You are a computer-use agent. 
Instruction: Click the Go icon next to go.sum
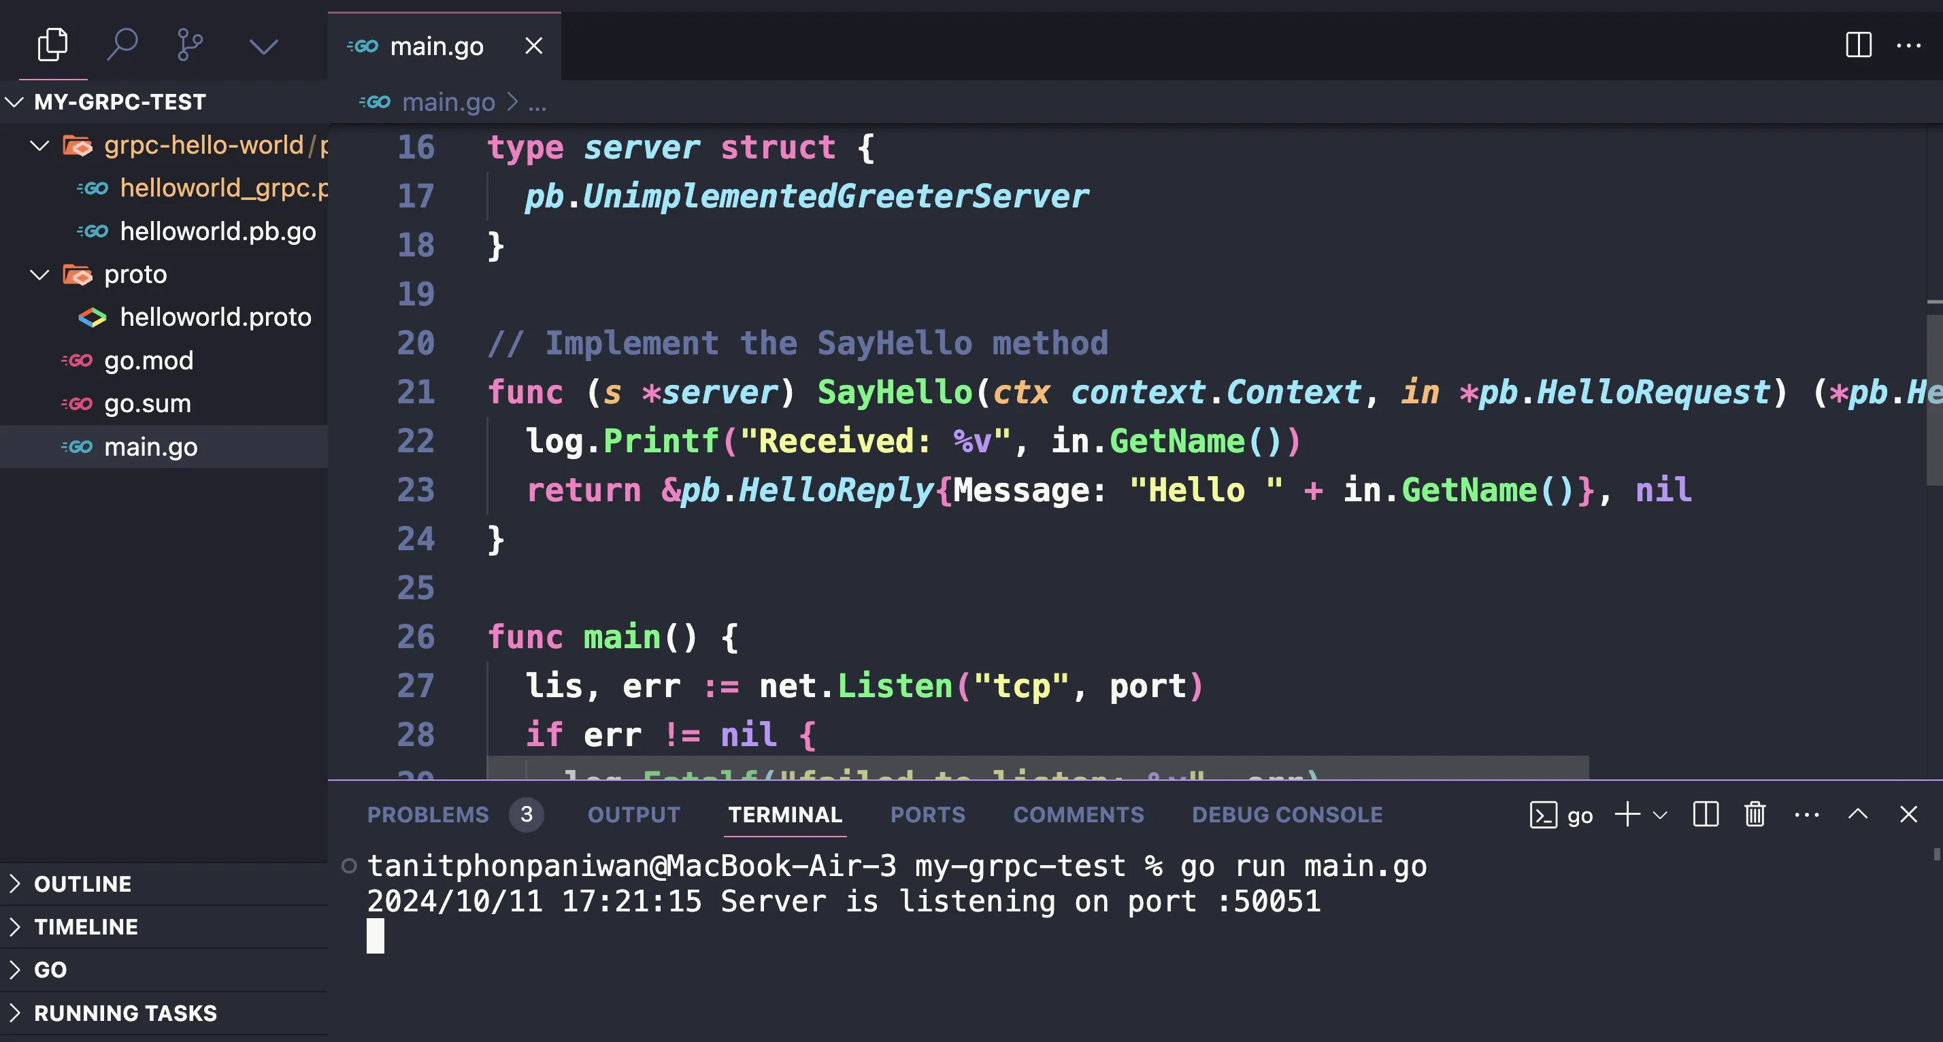pos(78,403)
